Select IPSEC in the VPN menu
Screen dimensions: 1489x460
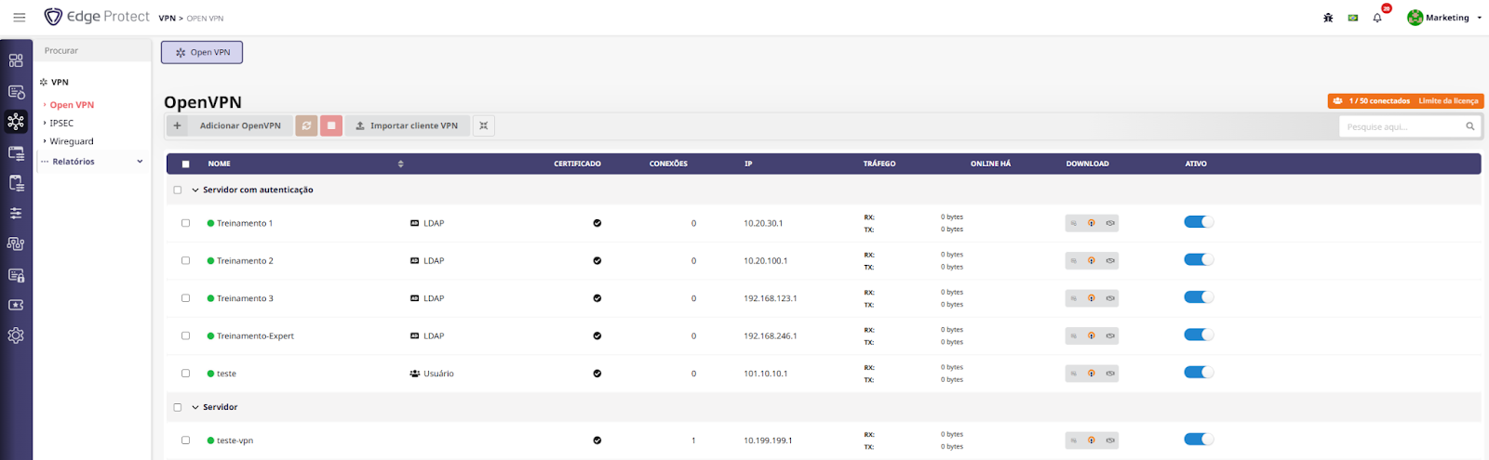point(61,123)
